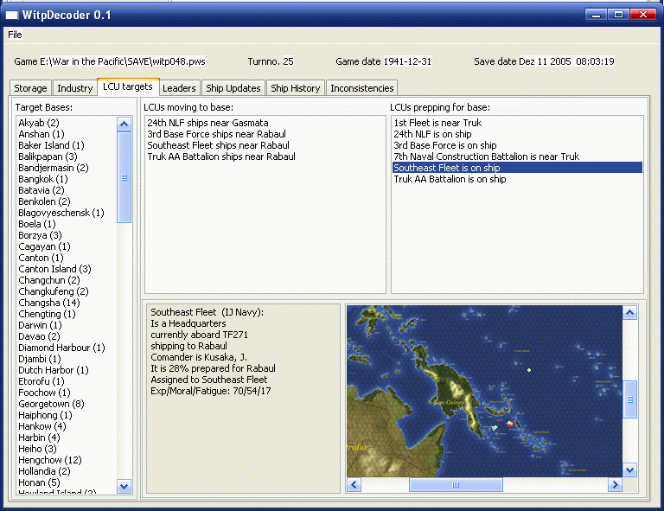Viewport: 664px width, 511px height.
Task: Open the Inconsistencies tab
Action: [x=362, y=88]
